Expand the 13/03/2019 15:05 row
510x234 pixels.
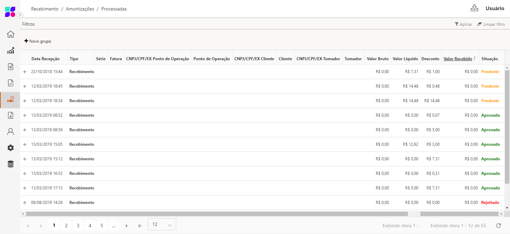point(25,144)
